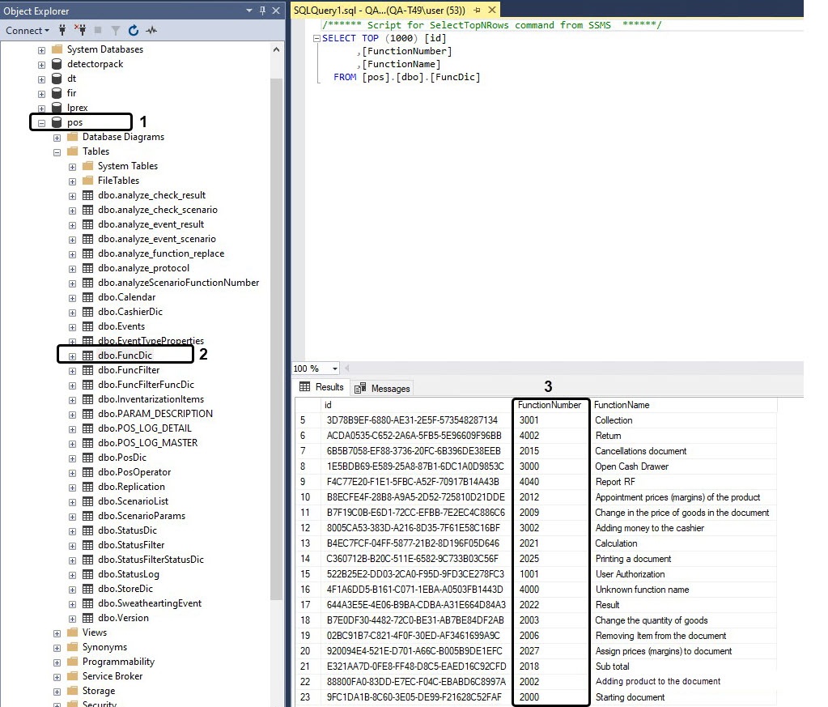Select the Results tab
Viewport: 828px width, 707px height.
pos(322,388)
